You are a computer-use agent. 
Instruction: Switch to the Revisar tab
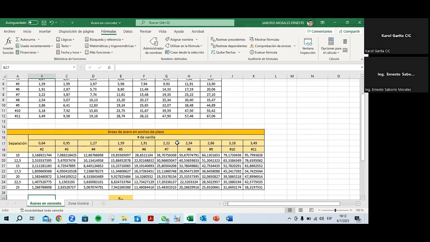145,31
